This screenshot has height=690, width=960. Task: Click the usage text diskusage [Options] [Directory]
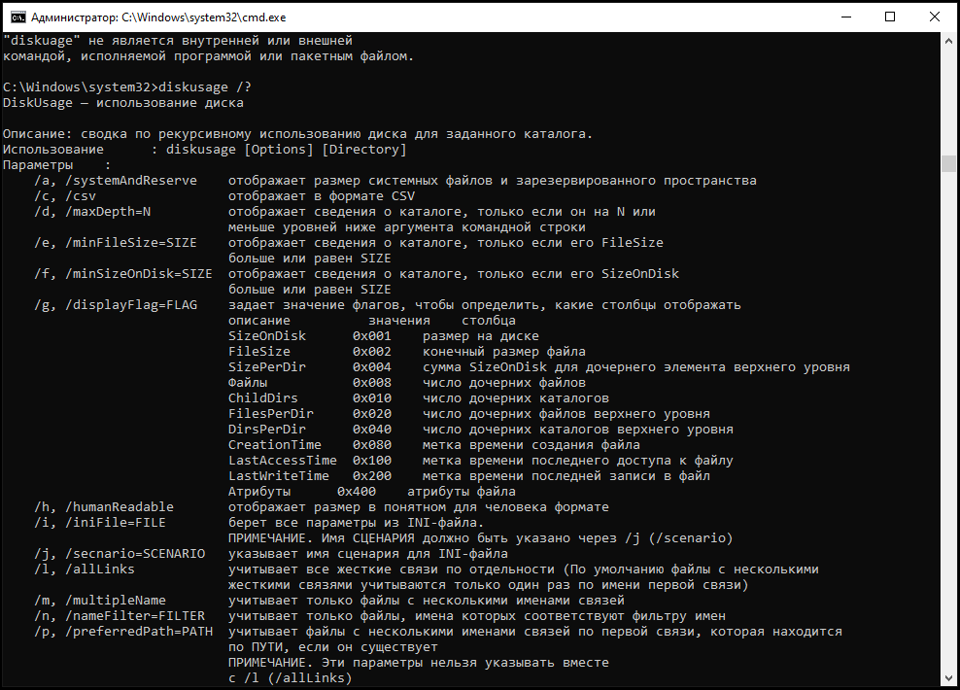[286, 150]
